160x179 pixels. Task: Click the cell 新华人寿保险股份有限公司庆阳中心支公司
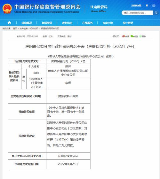pos(68,73)
